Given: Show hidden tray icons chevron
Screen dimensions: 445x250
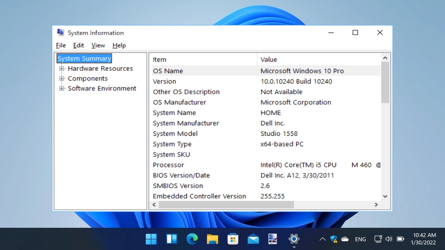Looking at the screenshot, I should 323,239.
